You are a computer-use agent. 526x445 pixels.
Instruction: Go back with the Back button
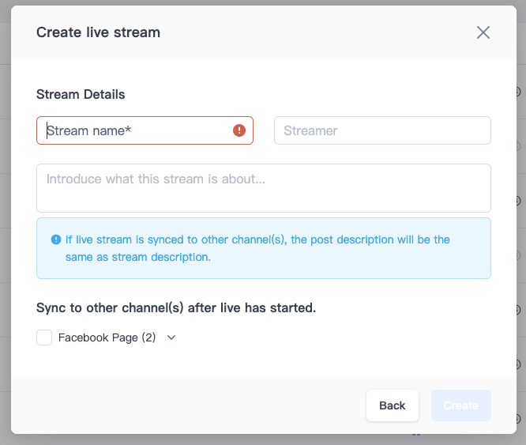(393, 405)
